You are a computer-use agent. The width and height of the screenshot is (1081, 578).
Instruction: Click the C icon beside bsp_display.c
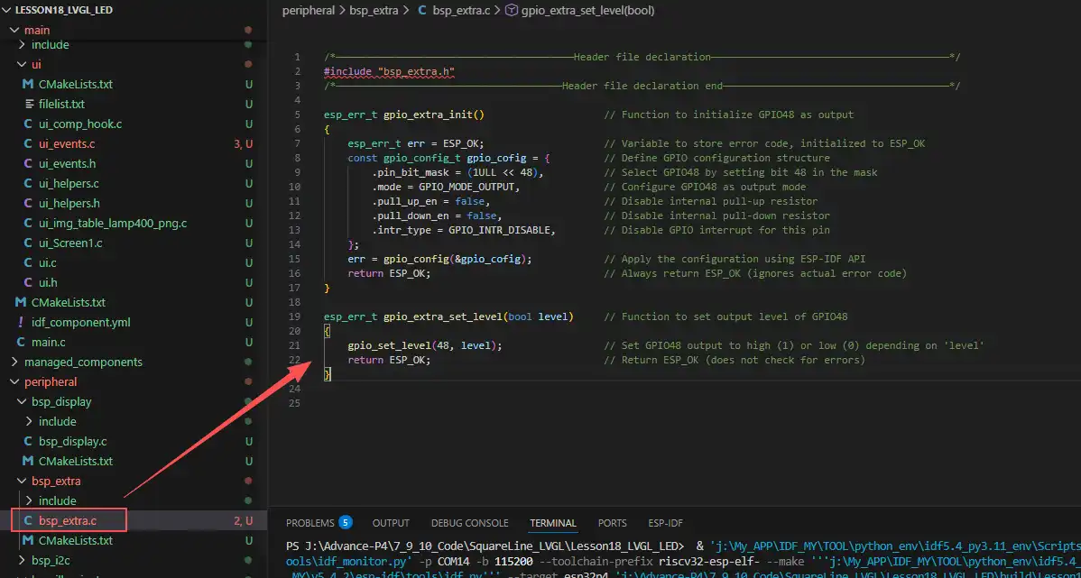[x=28, y=441]
